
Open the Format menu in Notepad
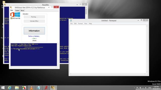[x=80, y=23]
